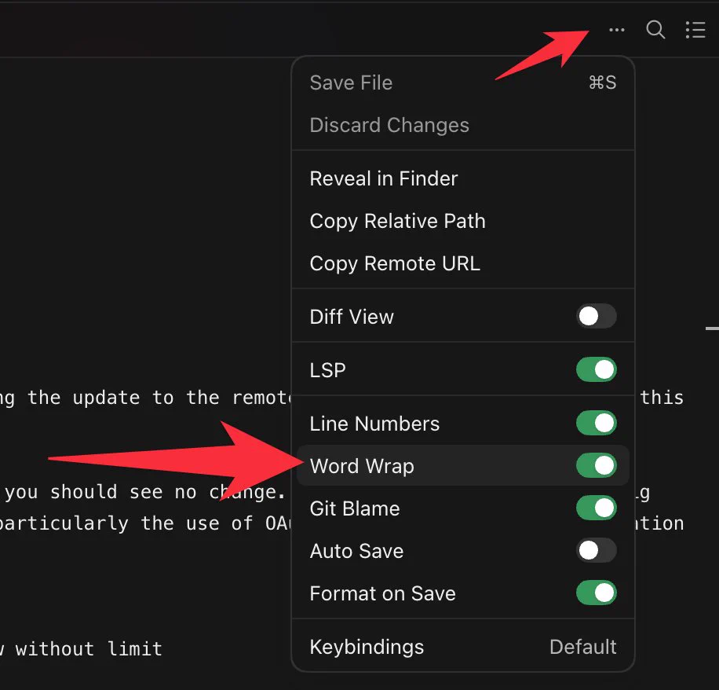Disable the Word Wrap toggle
The height and width of the screenshot is (690, 719).
pos(596,465)
